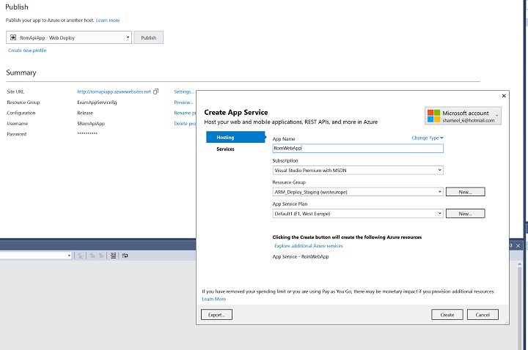Click New... beside App Service Plan

pyautogui.click(x=466, y=214)
